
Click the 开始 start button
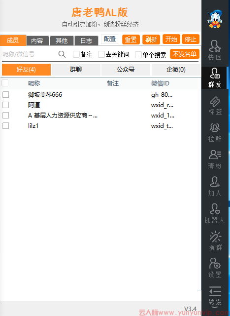pyautogui.click(x=171, y=39)
